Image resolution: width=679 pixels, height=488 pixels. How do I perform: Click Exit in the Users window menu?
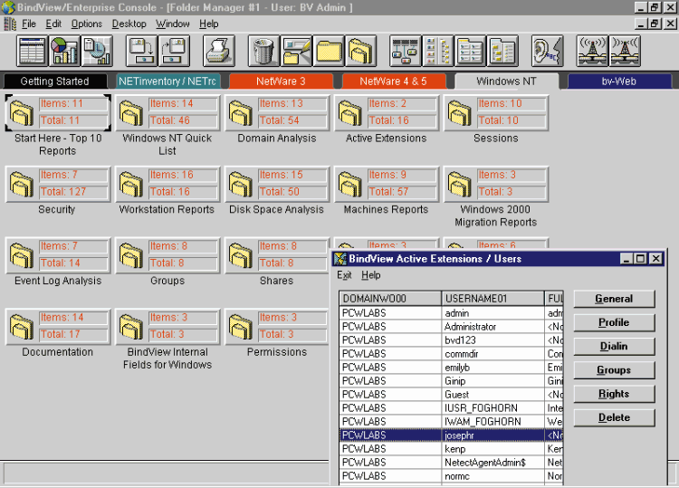click(344, 275)
